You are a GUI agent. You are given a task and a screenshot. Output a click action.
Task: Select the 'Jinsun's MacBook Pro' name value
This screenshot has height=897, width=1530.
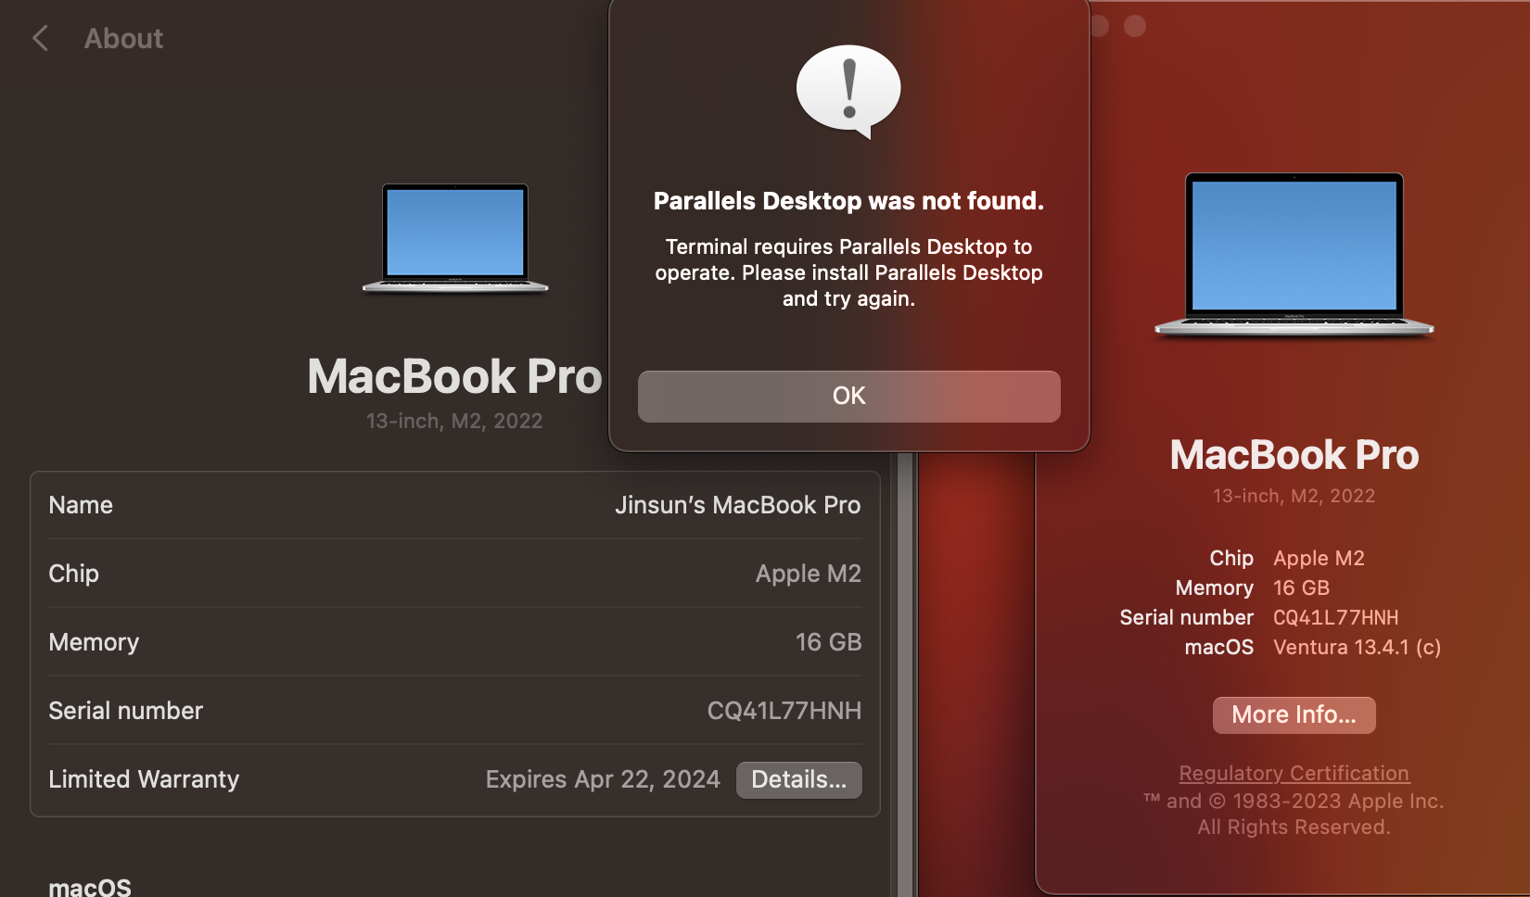[x=737, y=505]
